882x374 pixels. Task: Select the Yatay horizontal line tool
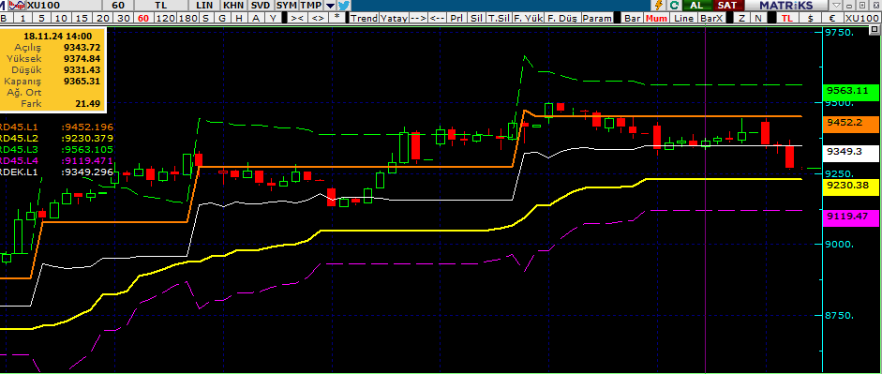394,18
